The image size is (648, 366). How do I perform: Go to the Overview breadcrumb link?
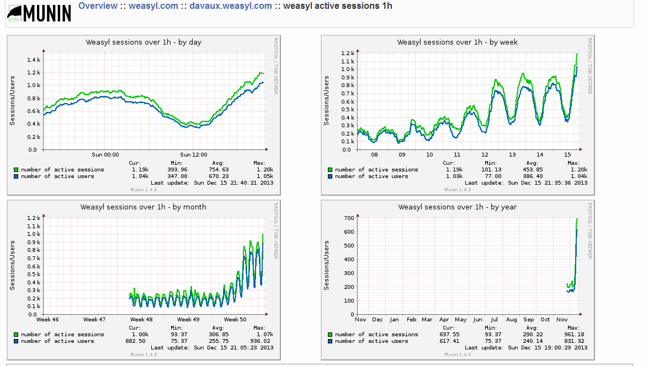(98, 6)
